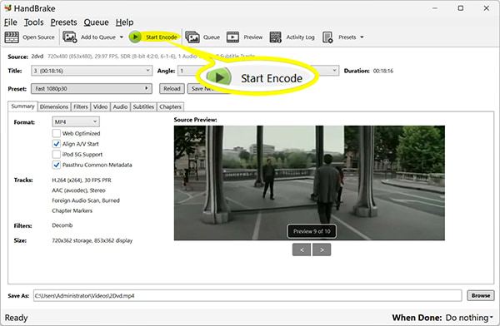Open the File menu
Image resolution: width=500 pixels, height=326 pixels.
tap(11, 22)
